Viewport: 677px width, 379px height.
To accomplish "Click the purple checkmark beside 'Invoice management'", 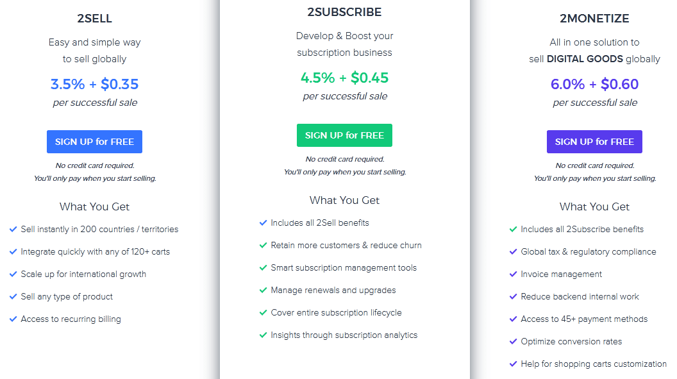I will coord(514,274).
